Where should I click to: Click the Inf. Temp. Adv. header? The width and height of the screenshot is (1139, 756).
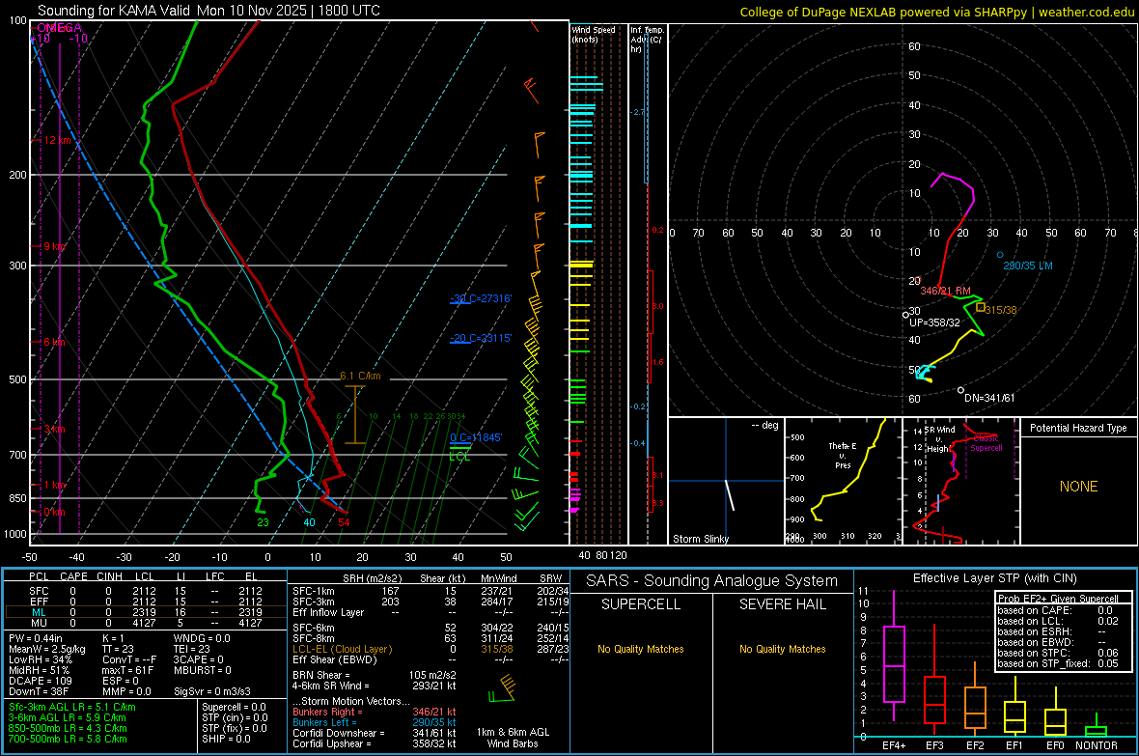tap(648, 40)
